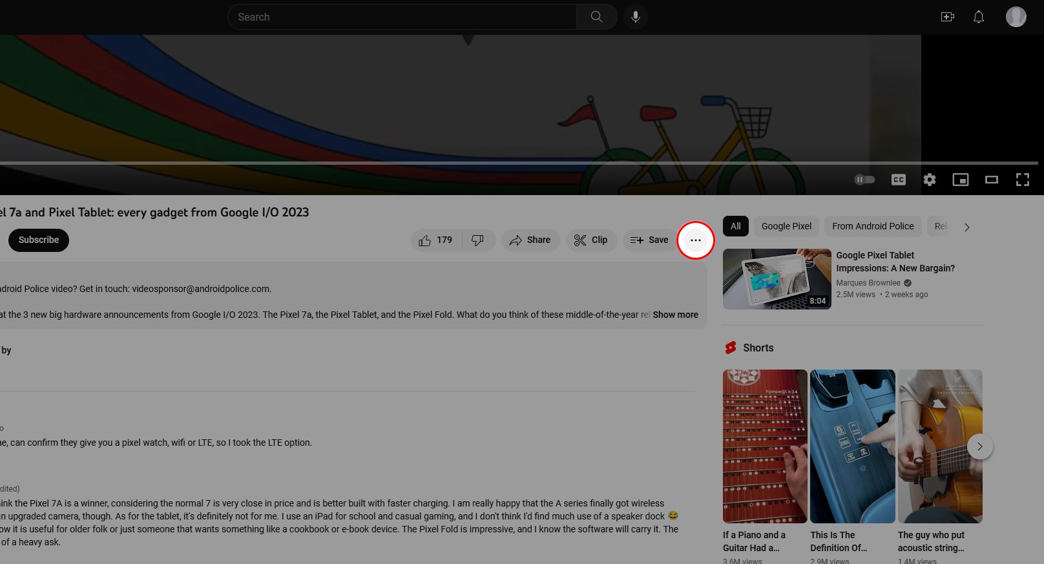Save the video to playlist
Image resolution: width=1044 pixels, height=564 pixels.
click(x=649, y=240)
